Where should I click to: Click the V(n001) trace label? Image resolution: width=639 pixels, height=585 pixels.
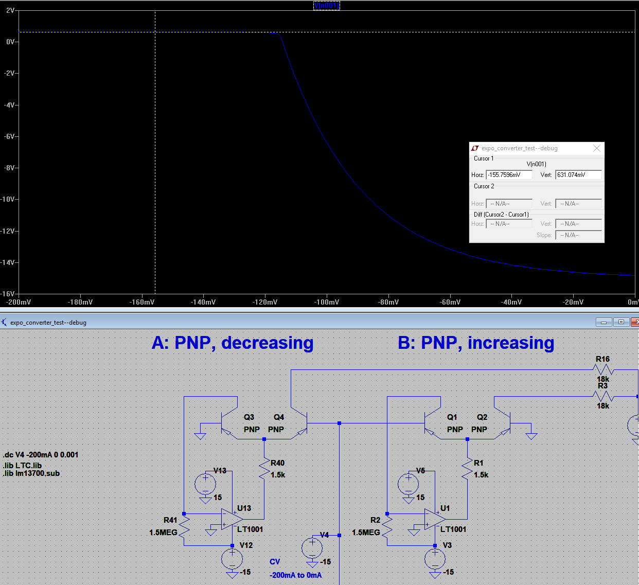click(x=327, y=6)
